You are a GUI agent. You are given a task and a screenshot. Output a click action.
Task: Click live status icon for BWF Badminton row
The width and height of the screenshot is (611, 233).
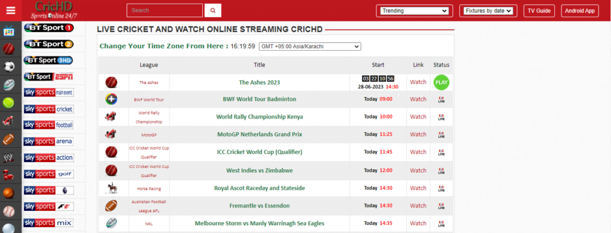(x=441, y=100)
